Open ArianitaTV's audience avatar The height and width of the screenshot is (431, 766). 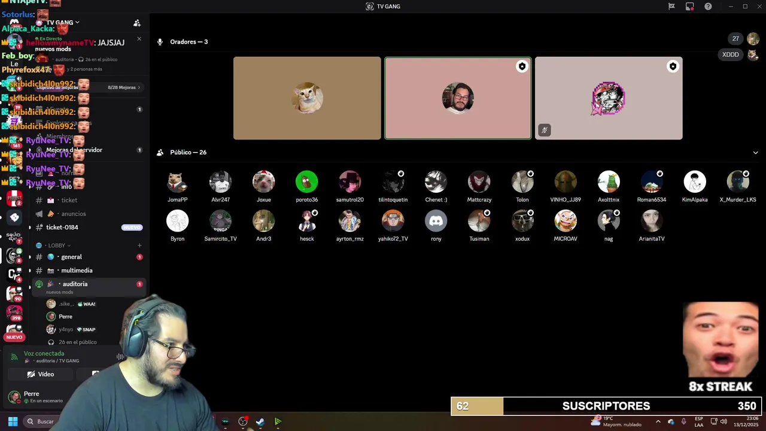click(x=652, y=221)
